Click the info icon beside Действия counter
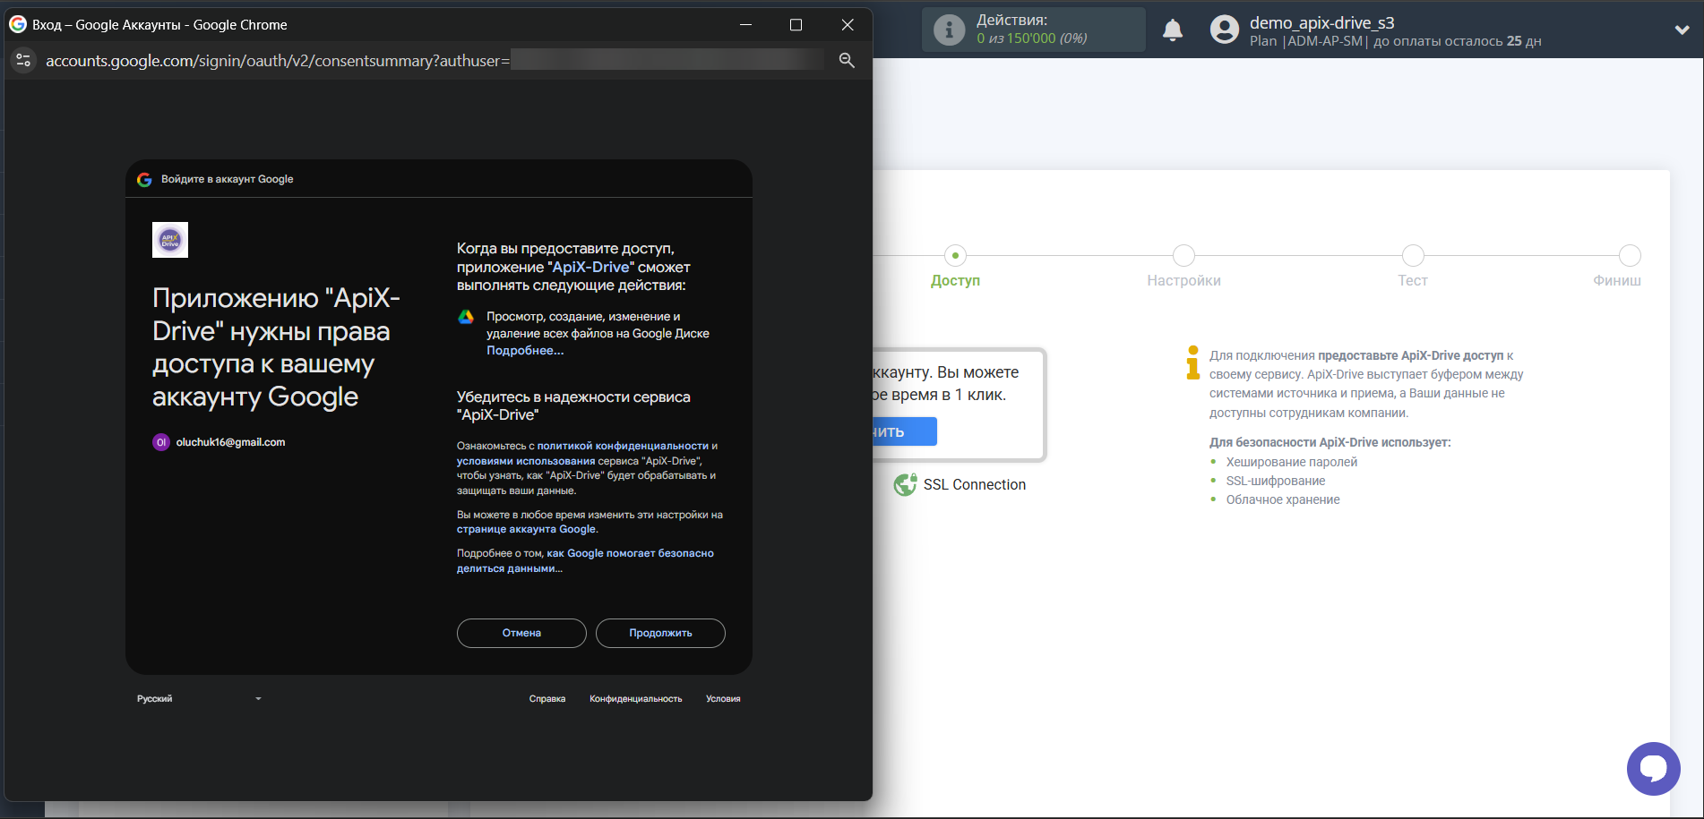Image resolution: width=1704 pixels, height=819 pixels. pyautogui.click(x=949, y=30)
